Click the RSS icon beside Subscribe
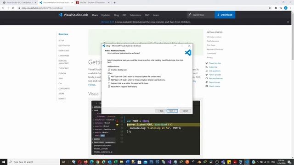The width and height of the screenshot is (294, 165). click(x=207, y=67)
